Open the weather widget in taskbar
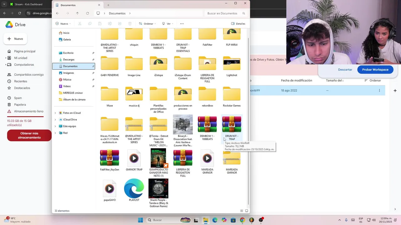This screenshot has width=401, height=225. pyautogui.click(x=18, y=220)
